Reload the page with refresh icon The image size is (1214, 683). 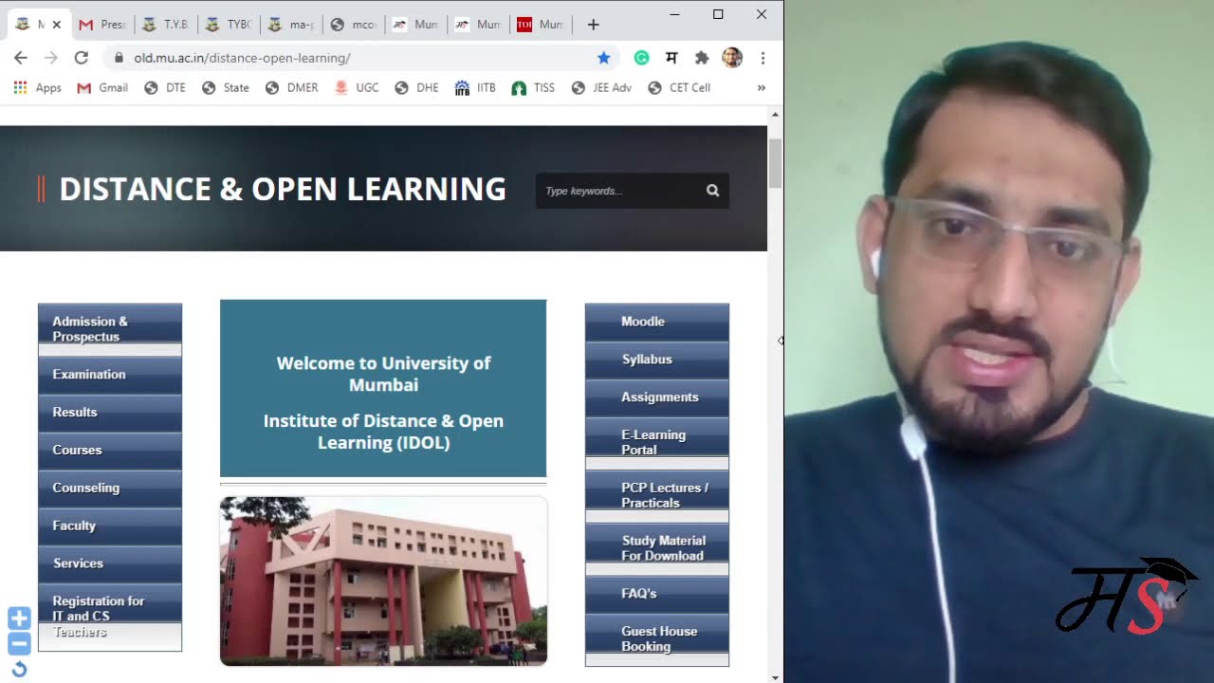click(82, 58)
